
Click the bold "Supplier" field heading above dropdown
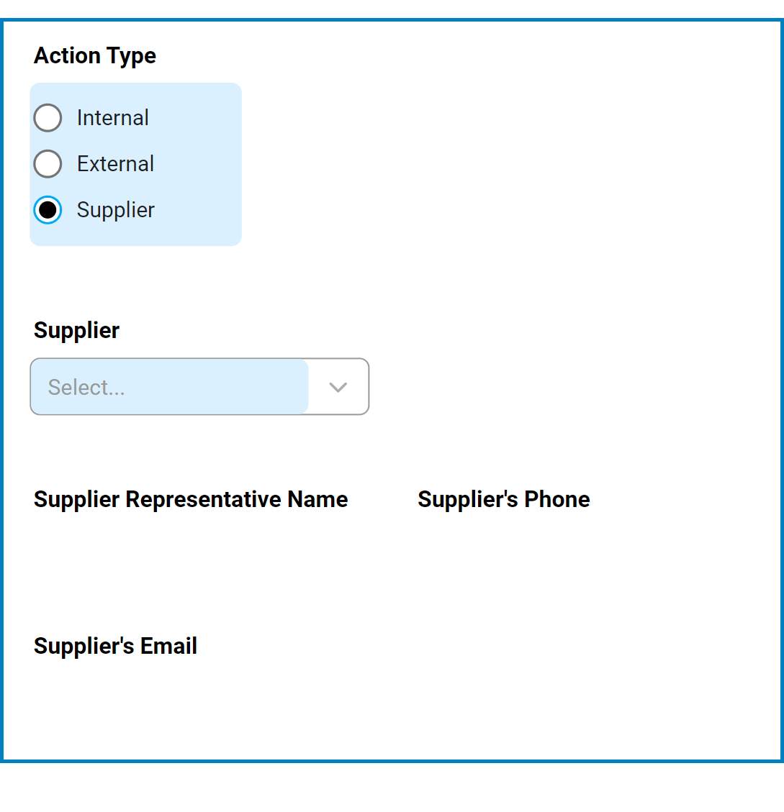76,330
